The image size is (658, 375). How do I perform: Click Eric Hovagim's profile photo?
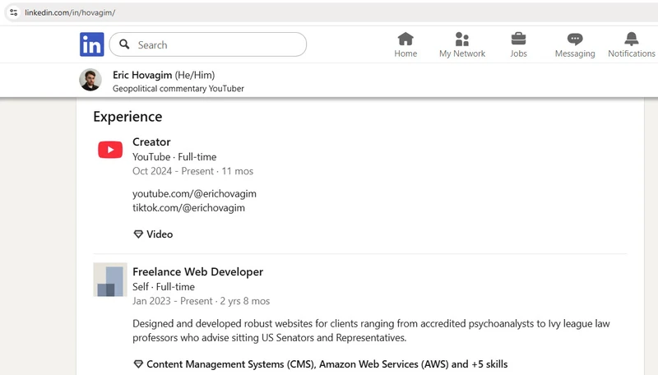(x=90, y=80)
